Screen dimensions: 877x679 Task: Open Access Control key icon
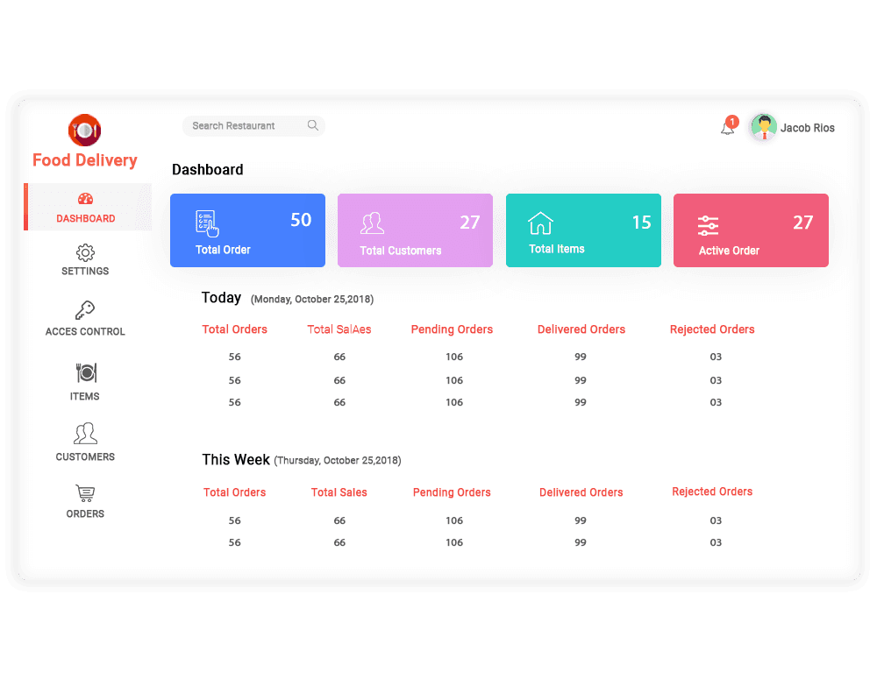[85, 310]
